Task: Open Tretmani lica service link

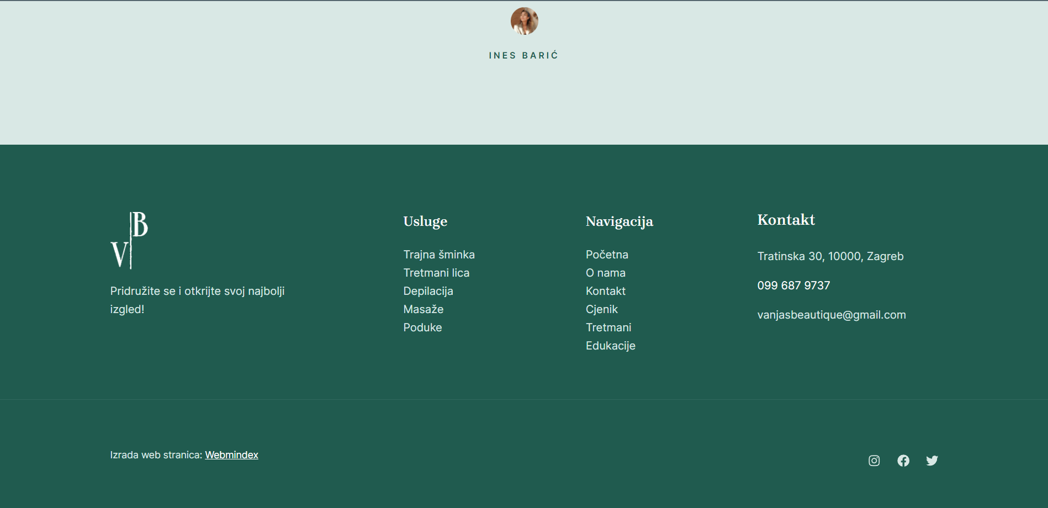Action: (436, 273)
